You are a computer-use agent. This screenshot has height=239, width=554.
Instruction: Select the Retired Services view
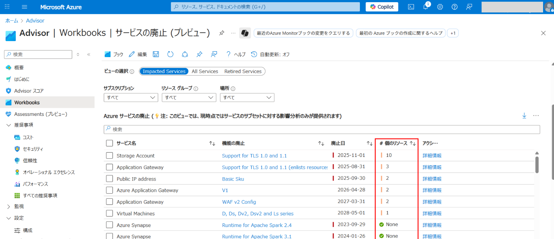point(243,71)
